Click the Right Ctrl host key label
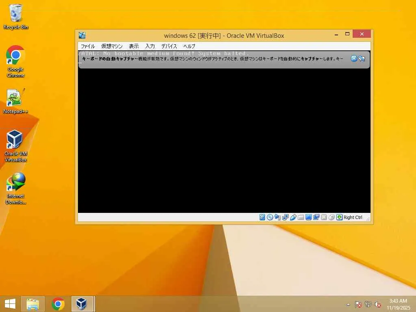Image resolution: width=416 pixels, height=312 pixels. [353, 217]
